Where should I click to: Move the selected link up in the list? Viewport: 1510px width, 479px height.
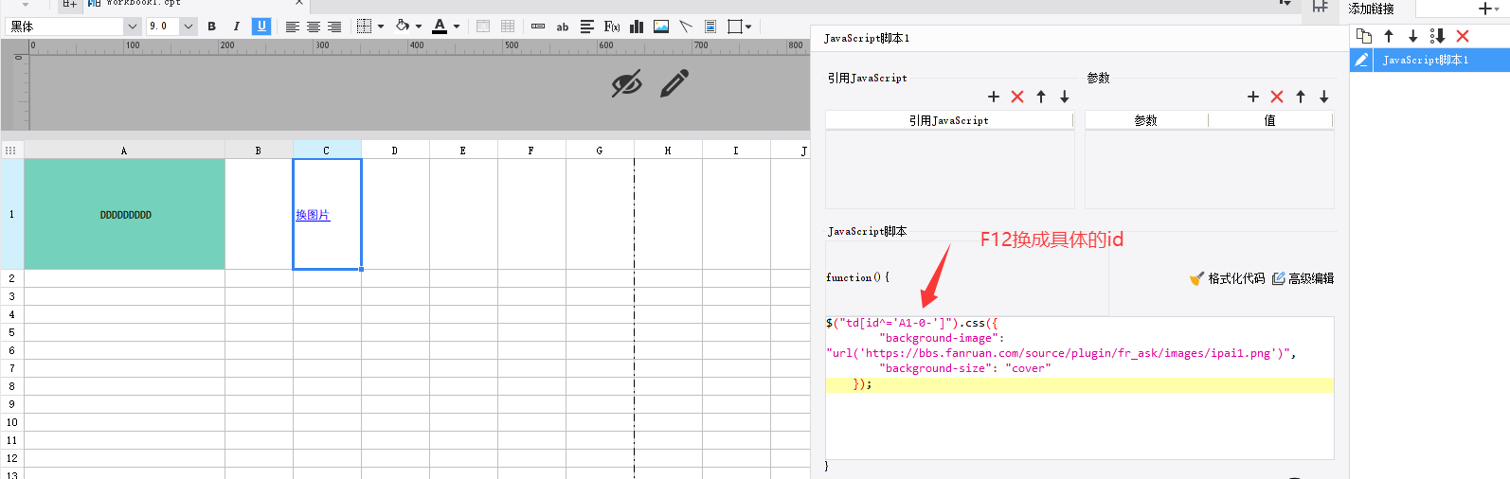coord(1389,36)
